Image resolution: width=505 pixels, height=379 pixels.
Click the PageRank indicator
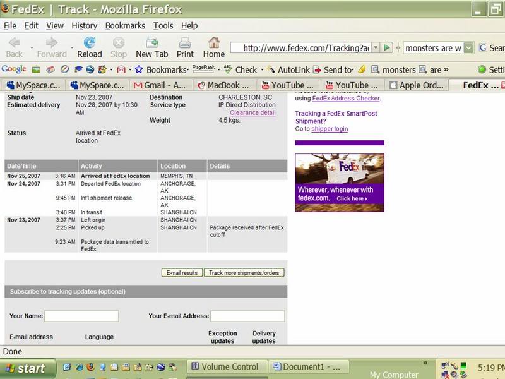pos(203,69)
